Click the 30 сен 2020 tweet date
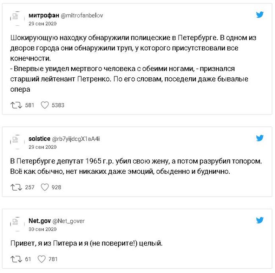Viewport: 275px width, 273px height. pos(42,229)
